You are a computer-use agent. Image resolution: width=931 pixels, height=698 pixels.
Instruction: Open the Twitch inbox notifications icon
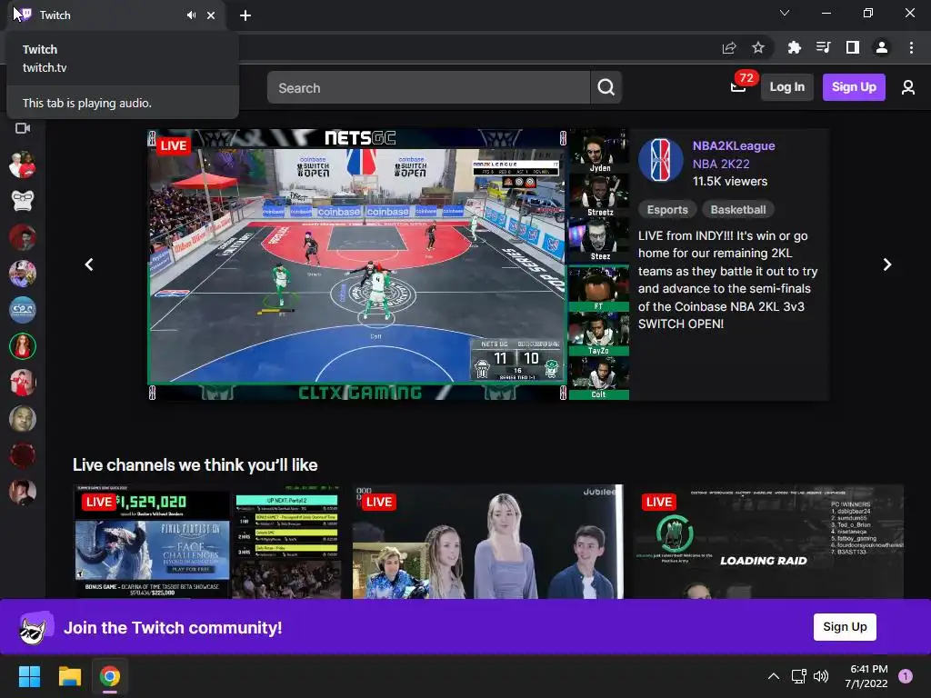(738, 87)
